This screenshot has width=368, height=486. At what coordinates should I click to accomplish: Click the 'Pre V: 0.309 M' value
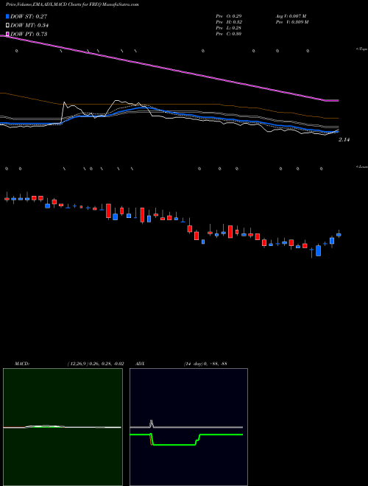tap(291, 22)
